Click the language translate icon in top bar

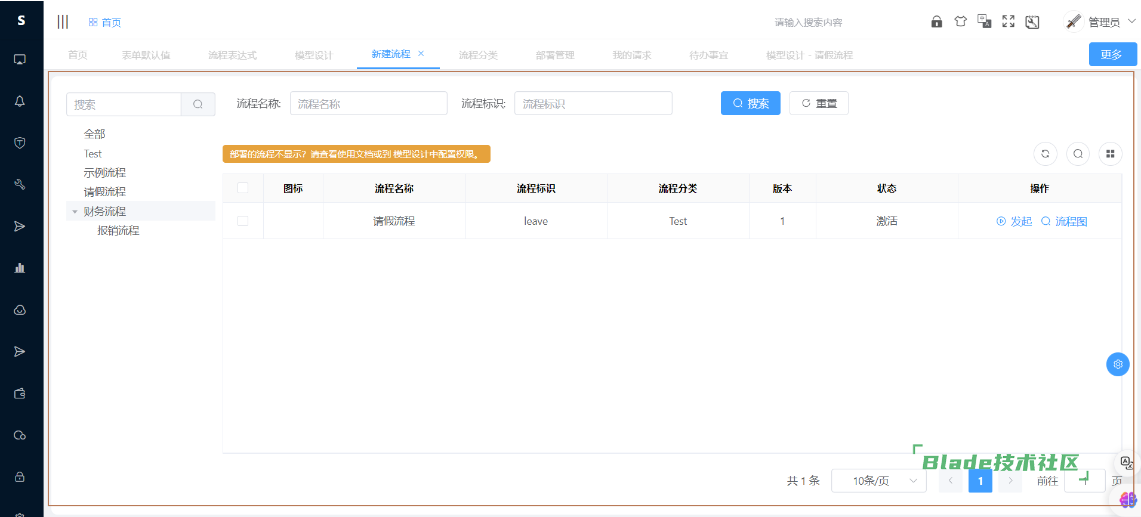tap(985, 22)
